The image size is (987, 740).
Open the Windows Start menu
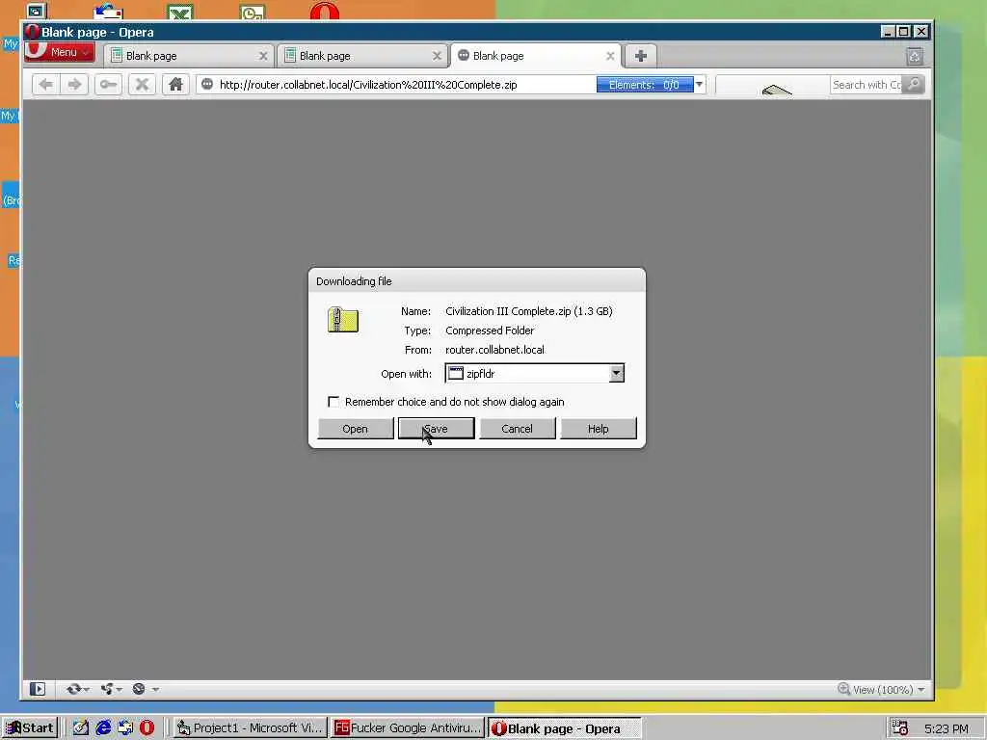[x=30, y=728]
